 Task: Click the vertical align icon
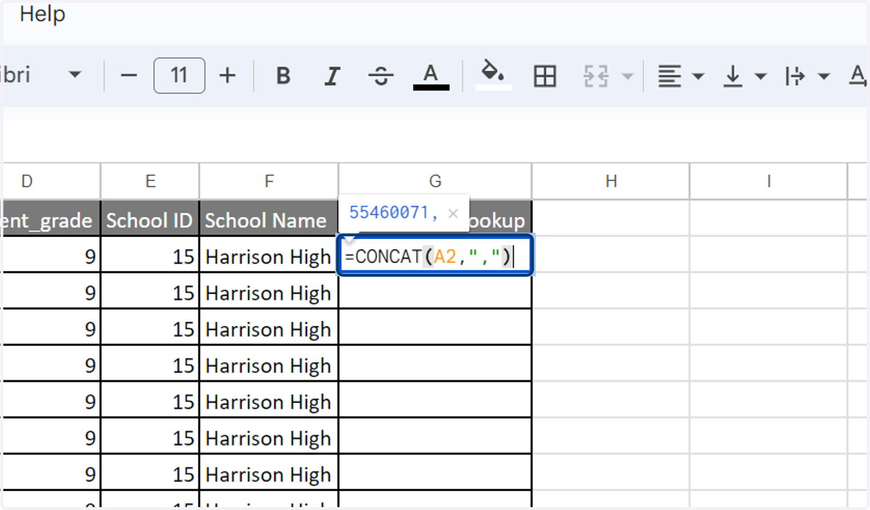pos(732,75)
